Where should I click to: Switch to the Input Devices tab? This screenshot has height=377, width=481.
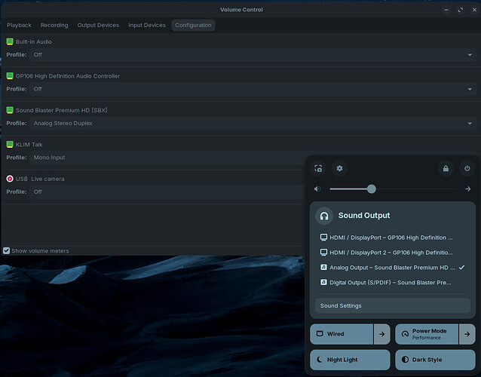(147, 25)
